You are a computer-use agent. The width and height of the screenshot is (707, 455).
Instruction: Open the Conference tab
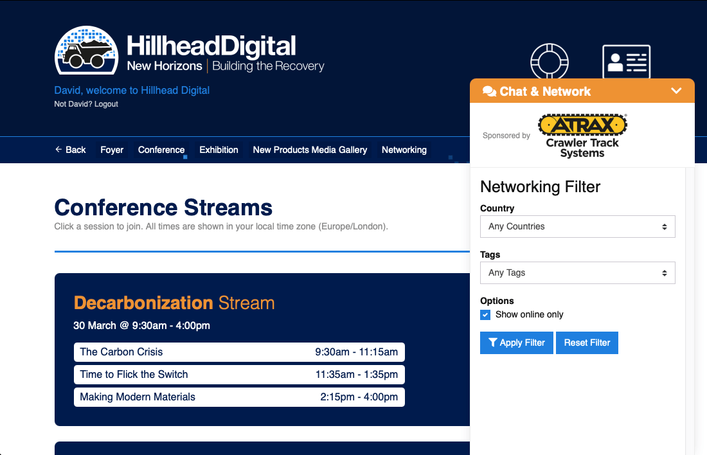coord(161,150)
